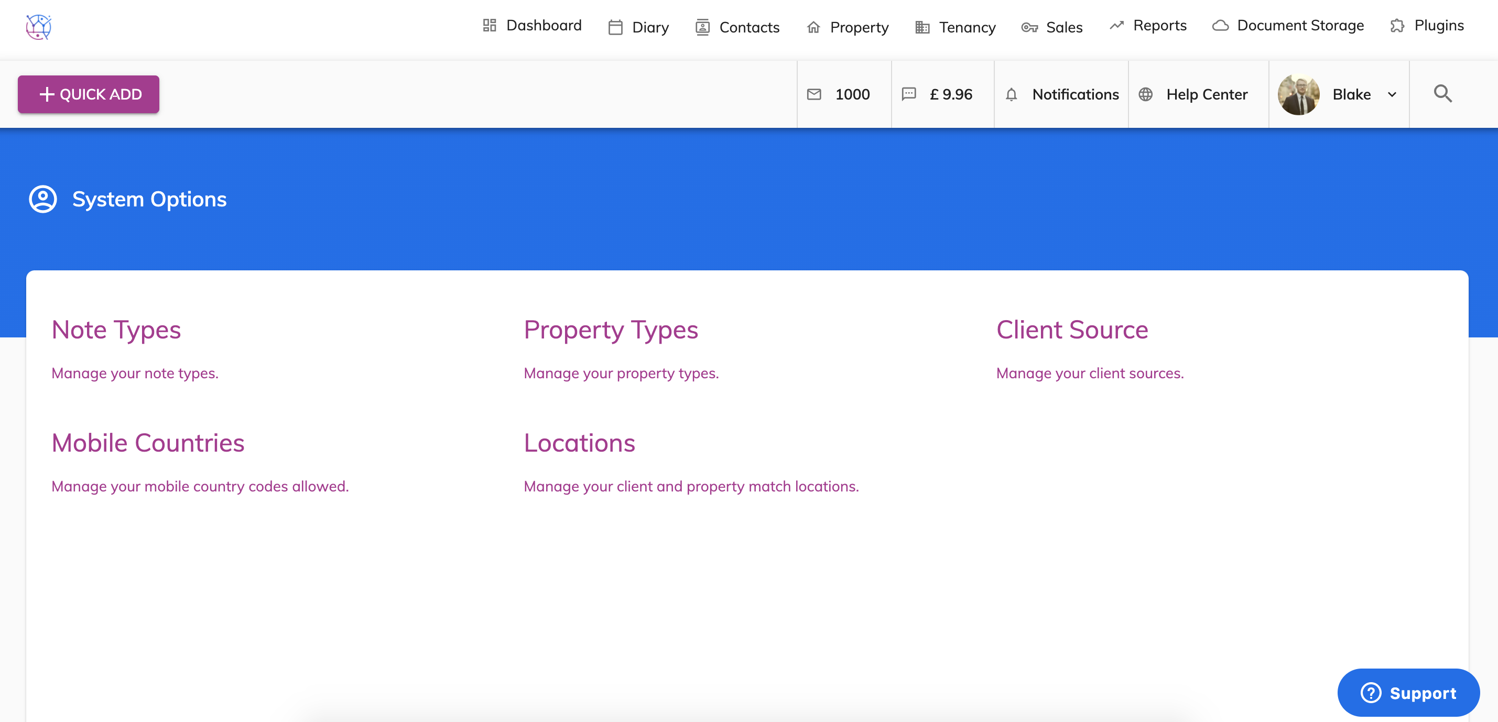Click the SMS balance chat icon
This screenshot has width=1498, height=722.
click(x=908, y=94)
